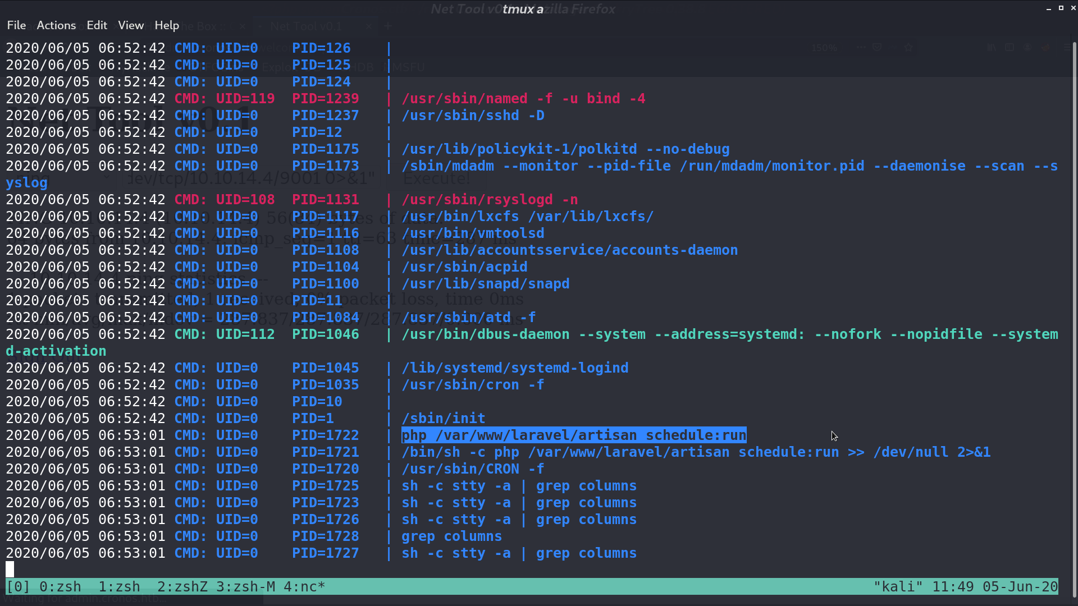The width and height of the screenshot is (1078, 606).
Task: Click UID=108 in the rsyslogd line
Action: pos(245,200)
